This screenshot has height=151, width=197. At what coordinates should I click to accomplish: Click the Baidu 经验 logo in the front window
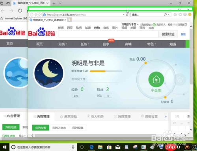point(42,32)
